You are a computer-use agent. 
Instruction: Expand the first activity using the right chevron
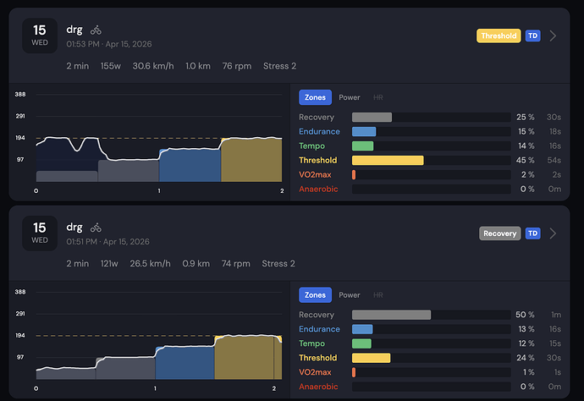(x=554, y=36)
